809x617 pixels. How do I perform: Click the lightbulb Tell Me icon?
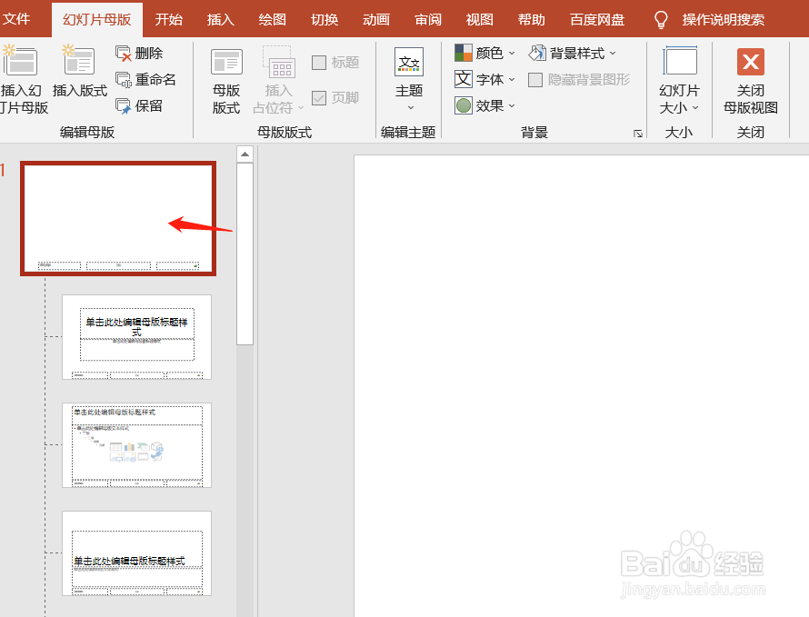point(661,20)
